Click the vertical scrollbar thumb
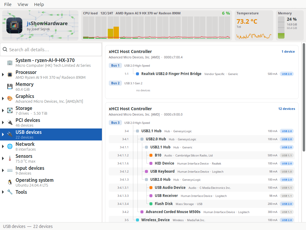306x230 pixels. click(304, 97)
